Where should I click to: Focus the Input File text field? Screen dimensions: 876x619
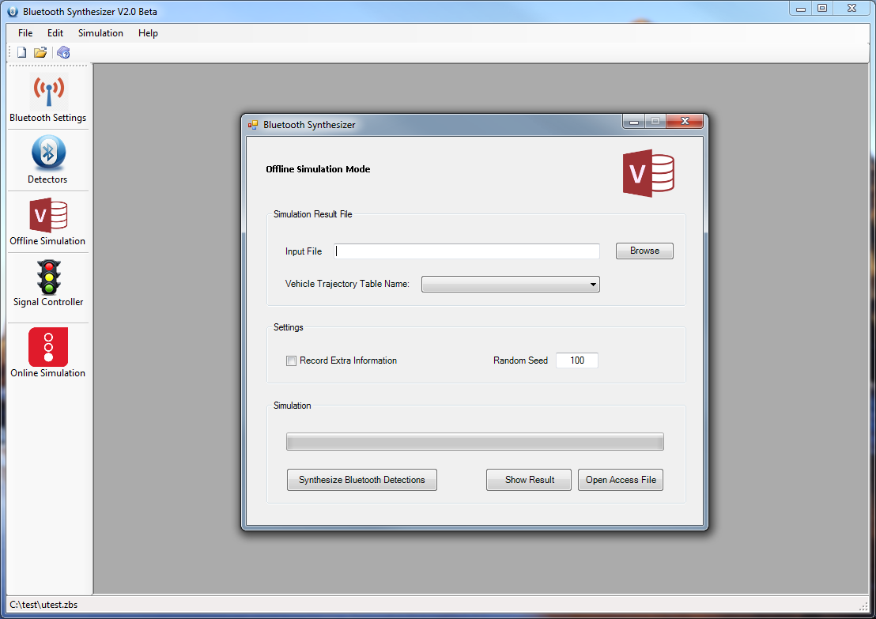coord(466,251)
